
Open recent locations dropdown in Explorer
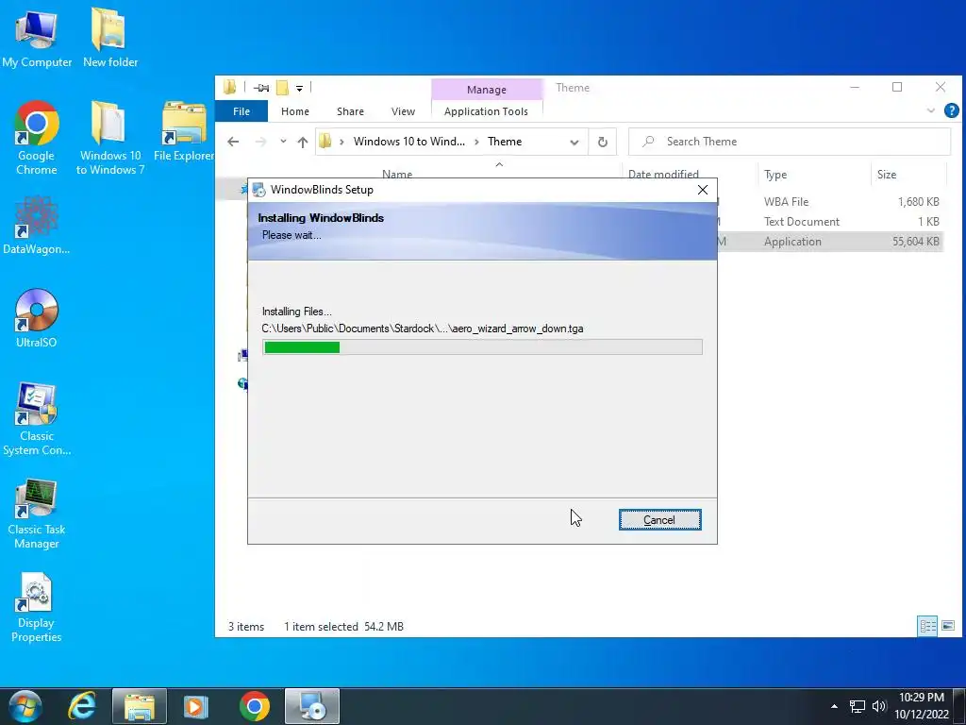283,142
